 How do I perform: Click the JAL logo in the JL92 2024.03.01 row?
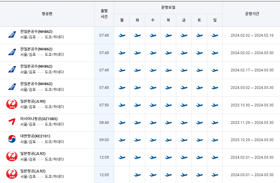12,174
